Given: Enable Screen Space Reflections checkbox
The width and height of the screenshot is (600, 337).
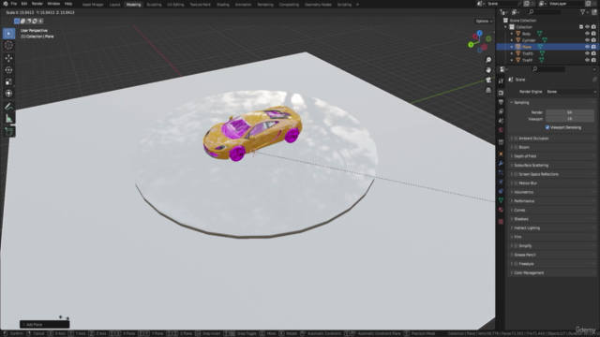Looking at the screenshot, I should (516, 174).
